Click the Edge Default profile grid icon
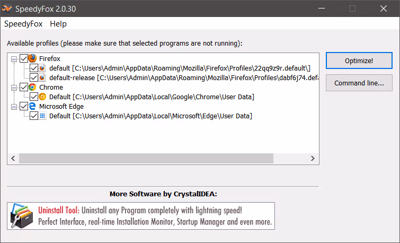Image resolution: width=400 pixels, height=243 pixels. [42, 116]
